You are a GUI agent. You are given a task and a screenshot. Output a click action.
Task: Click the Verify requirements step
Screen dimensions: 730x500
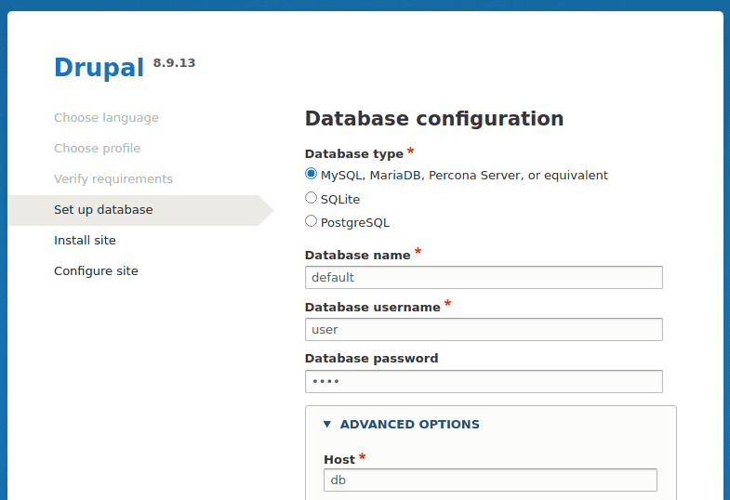click(113, 179)
